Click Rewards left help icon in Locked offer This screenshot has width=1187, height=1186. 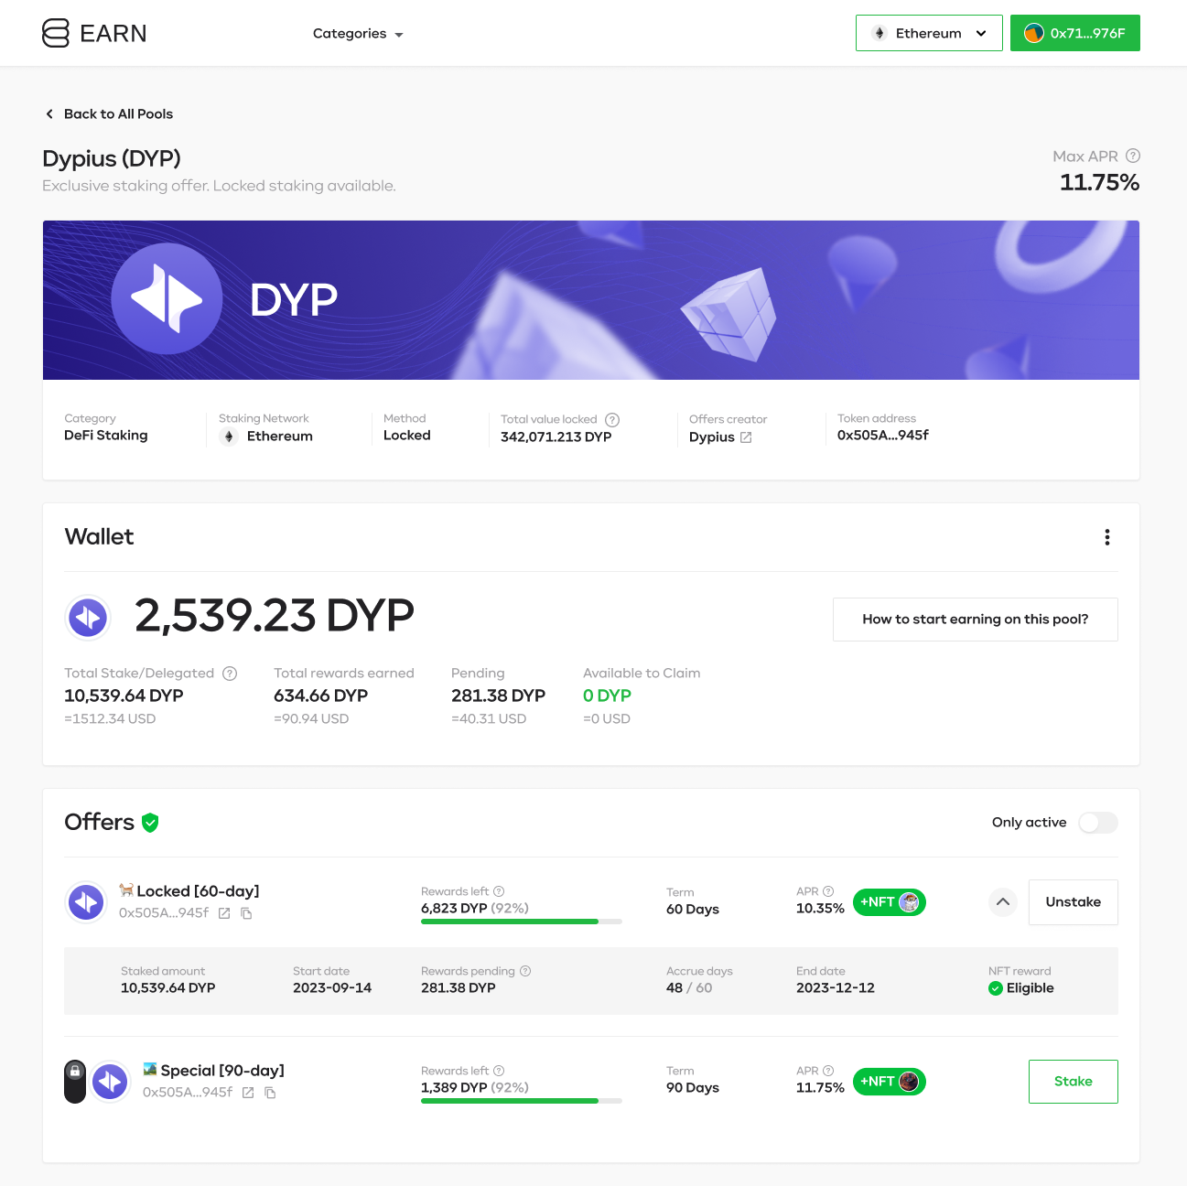tap(499, 891)
